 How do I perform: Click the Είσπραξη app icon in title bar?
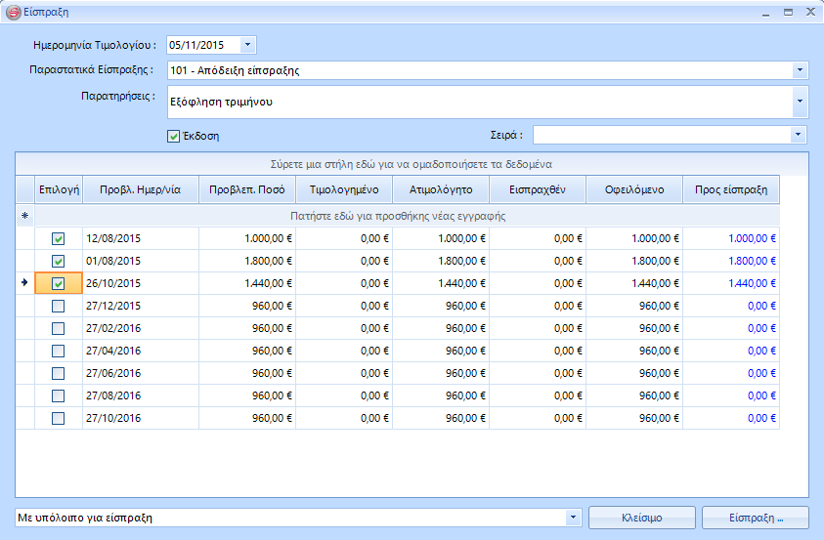(13, 13)
